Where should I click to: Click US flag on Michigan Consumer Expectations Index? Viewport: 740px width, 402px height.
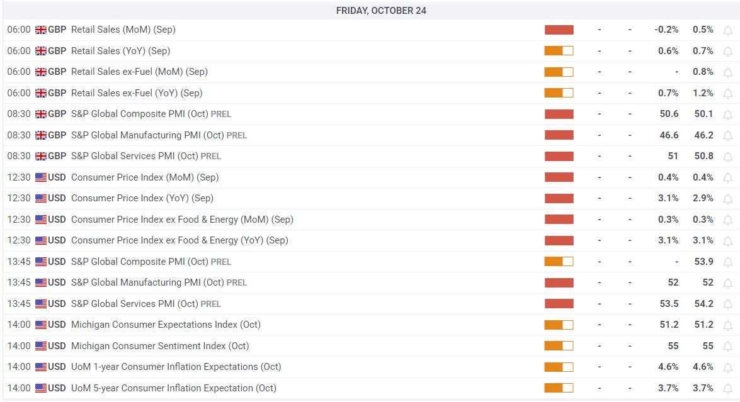[41, 325]
